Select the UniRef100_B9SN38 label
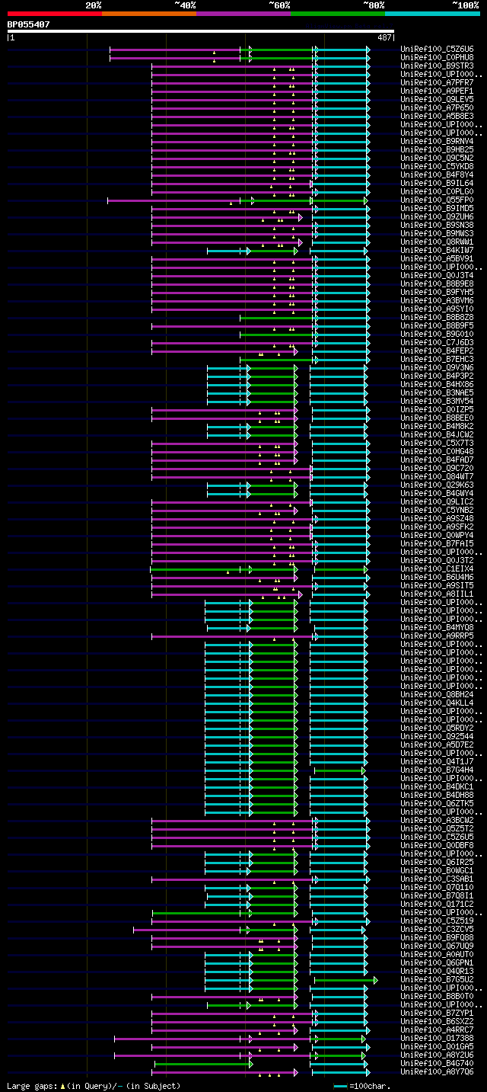Viewport: 487px width, 1092px height. tap(437, 226)
